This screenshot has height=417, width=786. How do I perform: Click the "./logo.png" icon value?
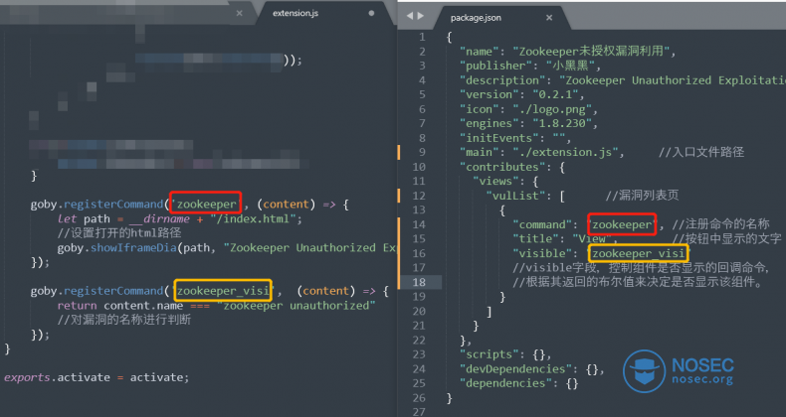[552, 109]
